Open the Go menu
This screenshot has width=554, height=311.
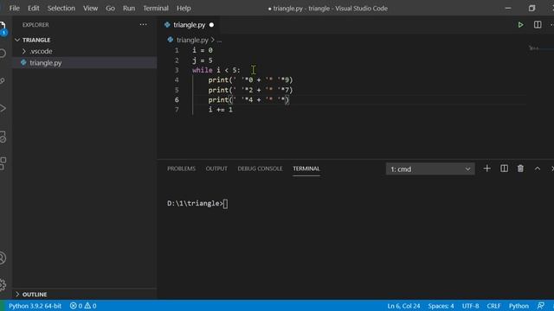[x=110, y=8]
